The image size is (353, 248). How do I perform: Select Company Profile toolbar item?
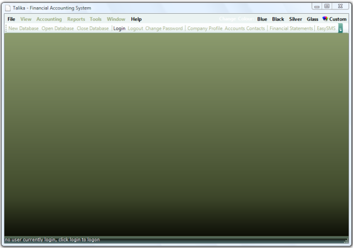(205, 29)
